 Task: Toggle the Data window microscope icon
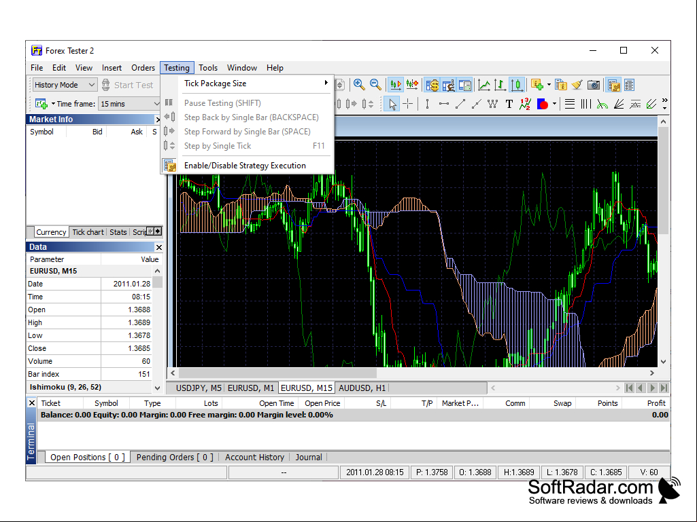point(449,85)
